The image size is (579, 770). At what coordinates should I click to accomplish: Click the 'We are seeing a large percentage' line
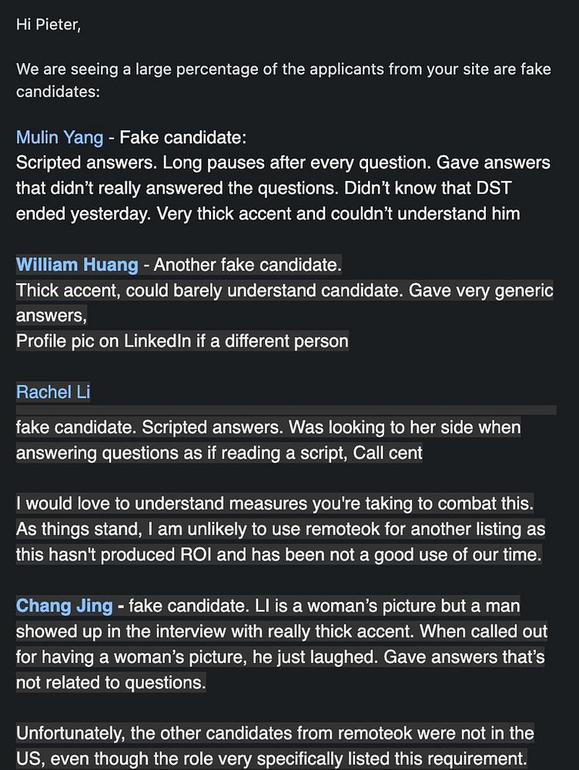coord(283,69)
